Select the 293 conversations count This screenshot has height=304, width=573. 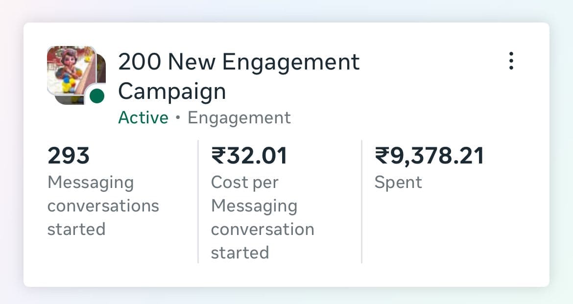click(x=69, y=156)
